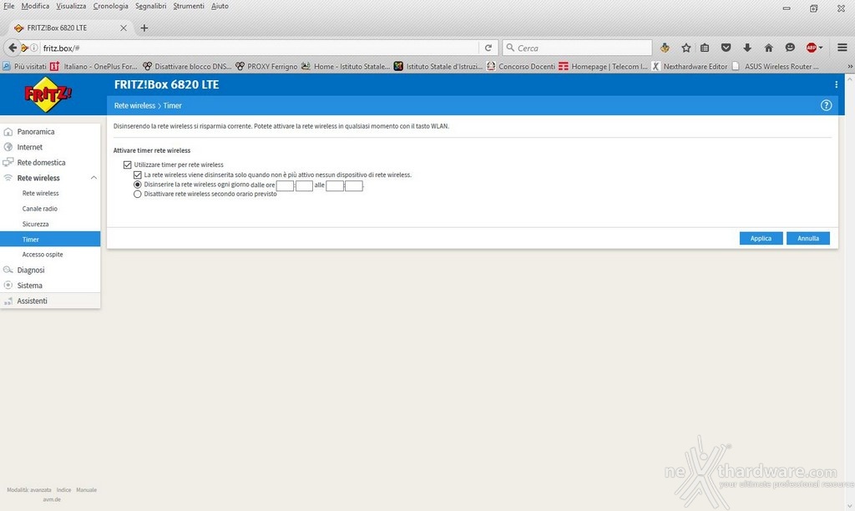Click the extension icon left of bookmark star
This screenshot has width=855, height=511.
point(664,48)
